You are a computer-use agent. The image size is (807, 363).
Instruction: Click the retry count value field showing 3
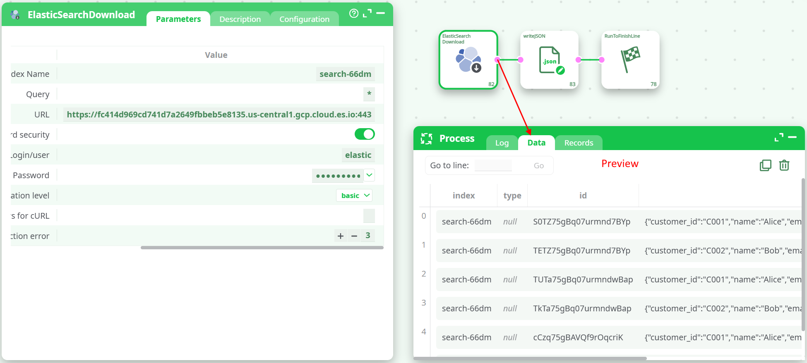(x=368, y=236)
